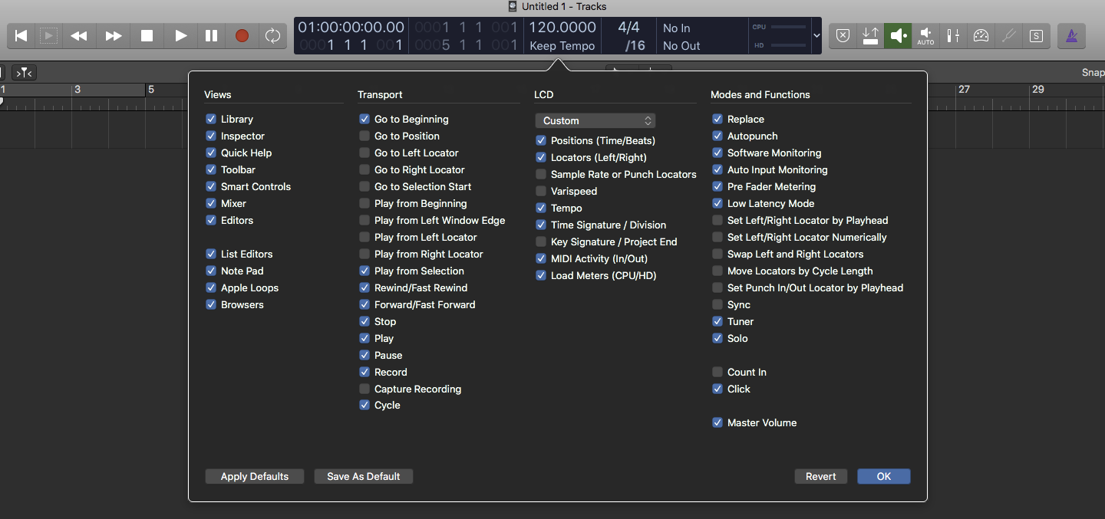
Task: Click the 120.0000 tempo value field
Action: [x=562, y=28]
